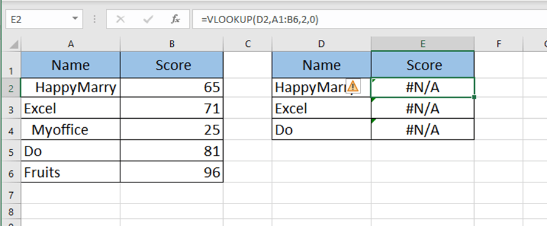This screenshot has width=547, height=226.
Task: Open the Insert Function fx dialog
Action: coord(175,19)
